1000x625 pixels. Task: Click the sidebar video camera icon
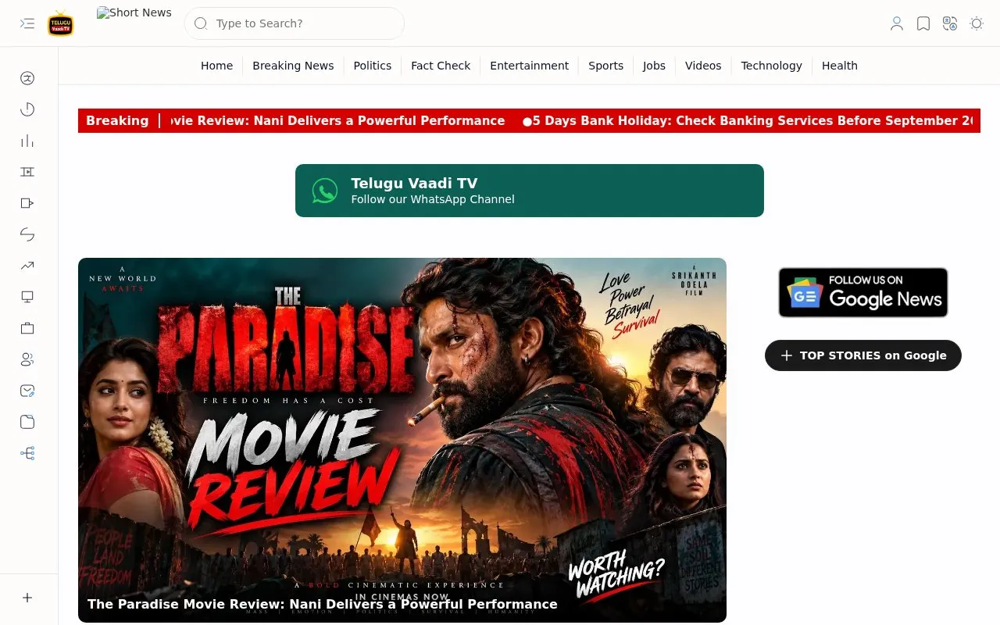tap(27, 203)
